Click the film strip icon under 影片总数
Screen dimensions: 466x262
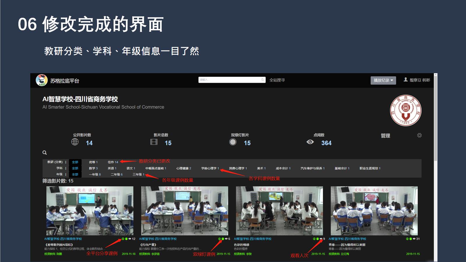[x=154, y=142]
